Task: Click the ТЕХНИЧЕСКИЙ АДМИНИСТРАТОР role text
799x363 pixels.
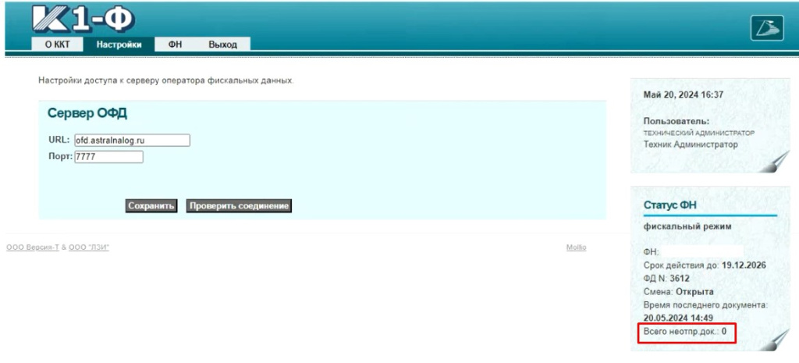Action: click(x=698, y=133)
